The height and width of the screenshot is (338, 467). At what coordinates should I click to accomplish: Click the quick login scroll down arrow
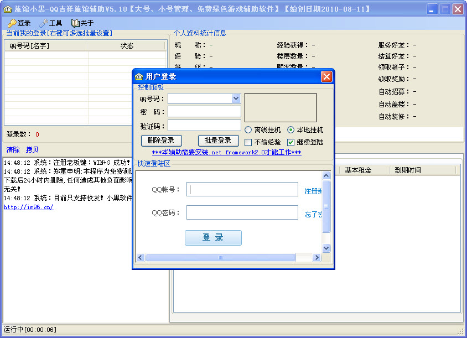[x=326, y=248]
